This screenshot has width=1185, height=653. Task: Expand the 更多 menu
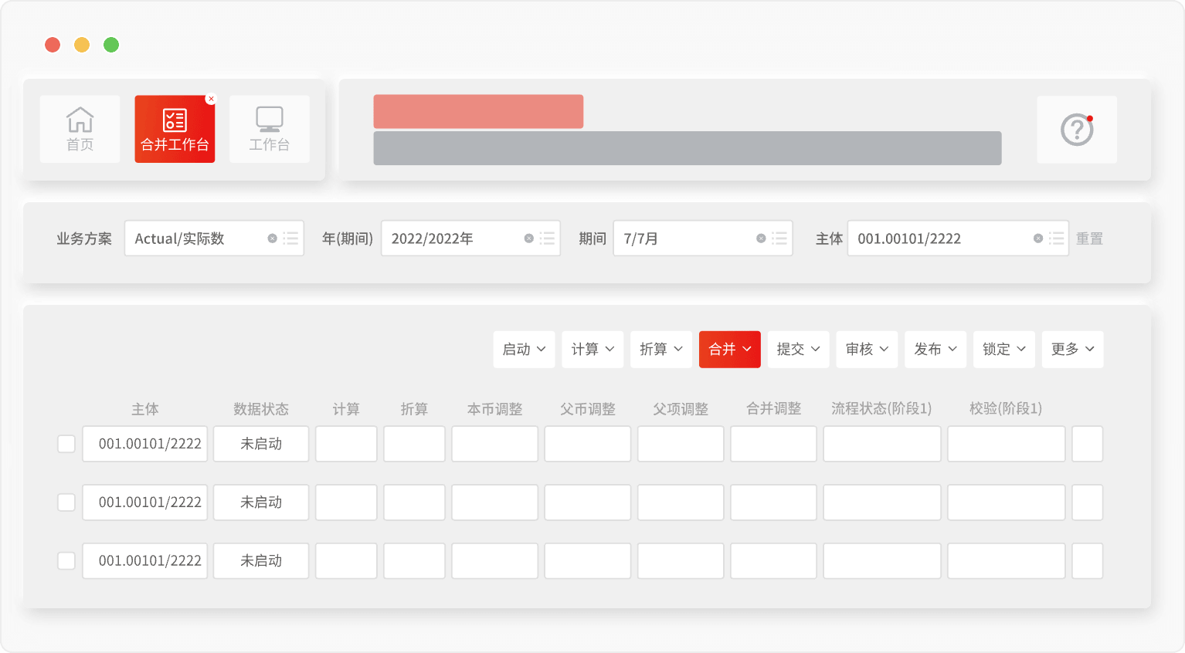pos(1072,350)
